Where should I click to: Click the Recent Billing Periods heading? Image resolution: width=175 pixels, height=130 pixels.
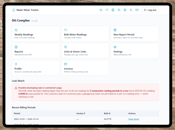click(24, 107)
